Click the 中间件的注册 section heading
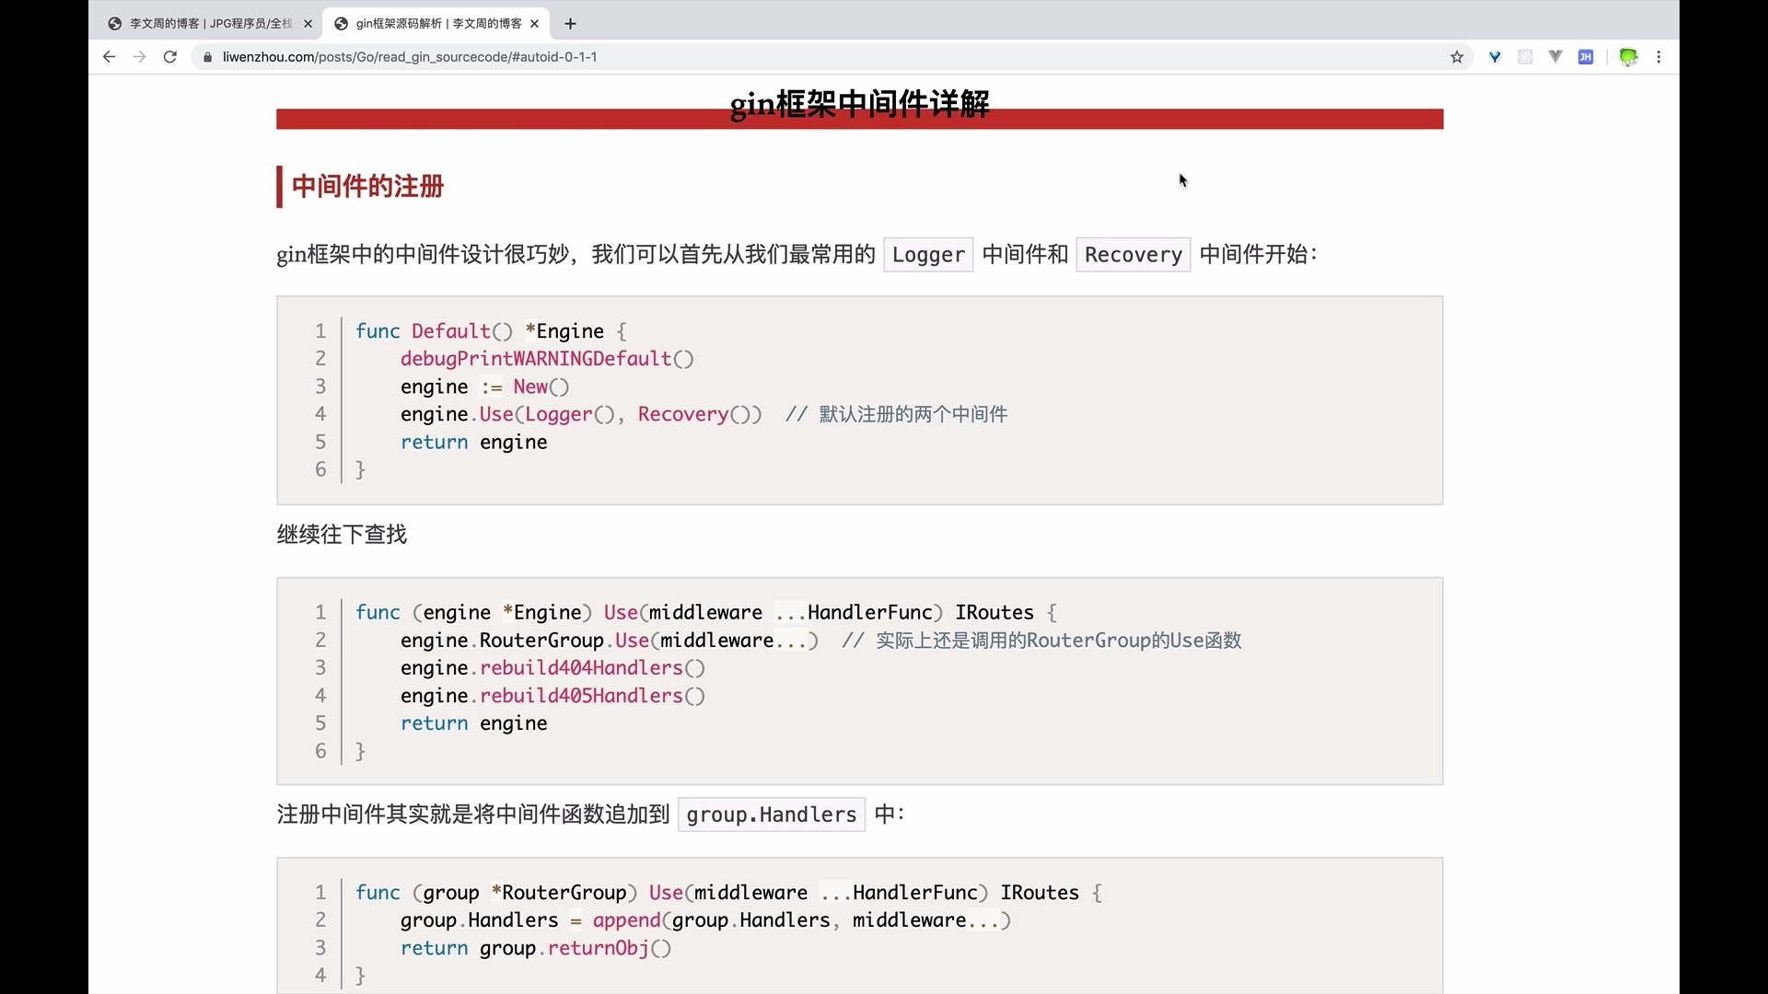The image size is (1768, 994). coord(366,187)
